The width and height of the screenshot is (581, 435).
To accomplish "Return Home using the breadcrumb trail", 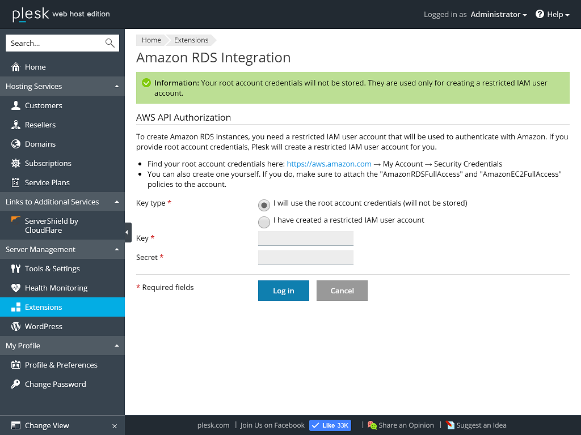I will tap(151, 40).
